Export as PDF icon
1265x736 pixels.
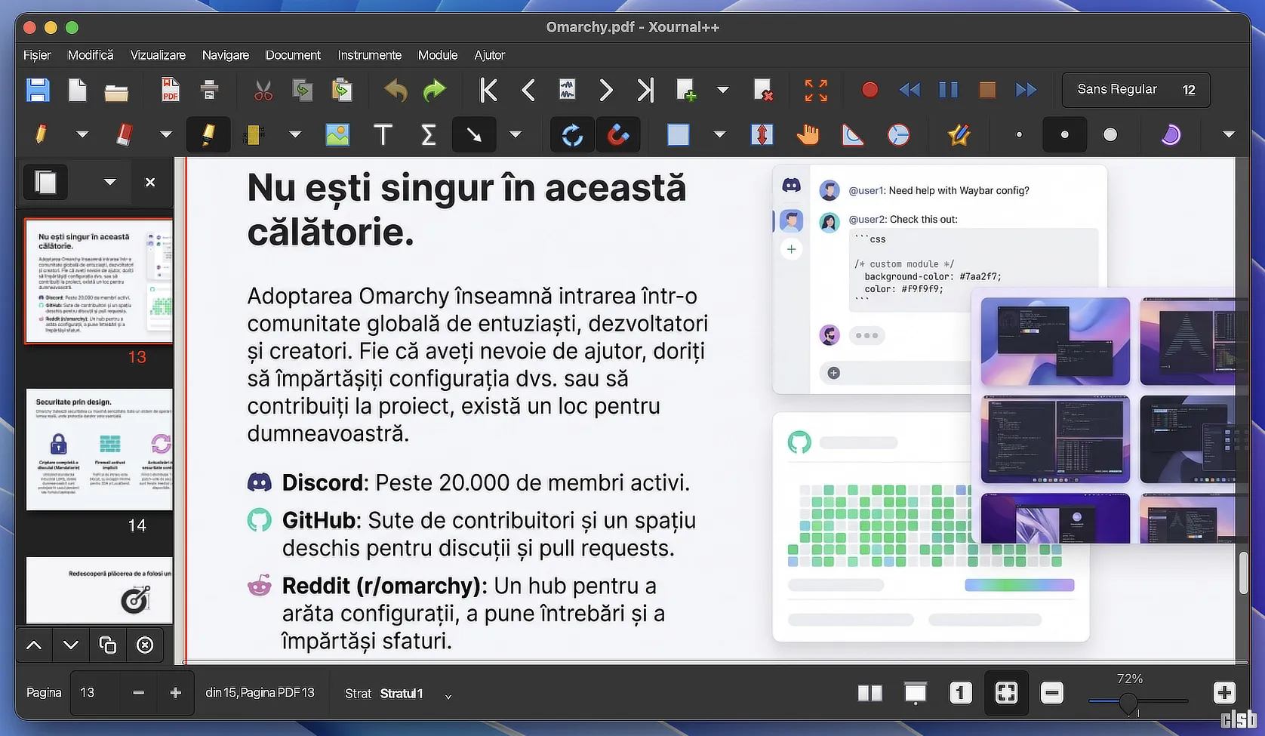pyautogui.click(x=171, y=91)
